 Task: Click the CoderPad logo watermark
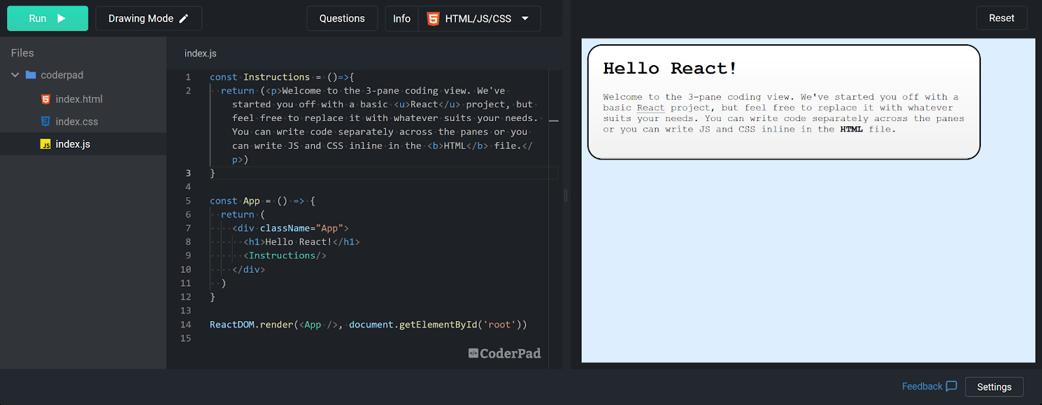[x=505, y=354]
